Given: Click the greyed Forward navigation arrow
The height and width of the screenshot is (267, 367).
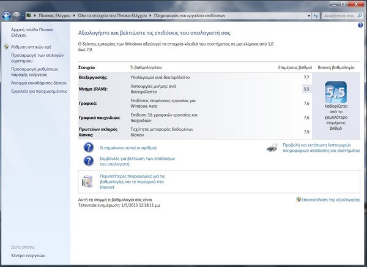Looking at the screenshot, I should pyautogui.click(x=17, y=16).
